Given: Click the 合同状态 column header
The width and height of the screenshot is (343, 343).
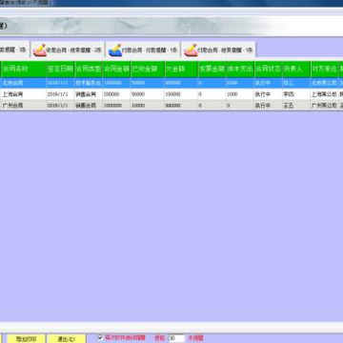Looking at the screenshot, I should 268,69.
